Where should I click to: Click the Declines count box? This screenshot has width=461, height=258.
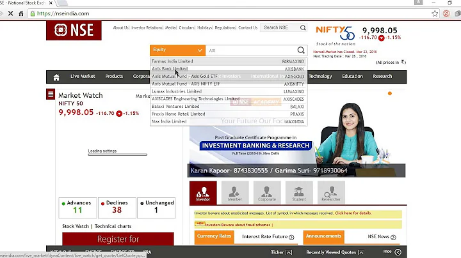[117, 208]
